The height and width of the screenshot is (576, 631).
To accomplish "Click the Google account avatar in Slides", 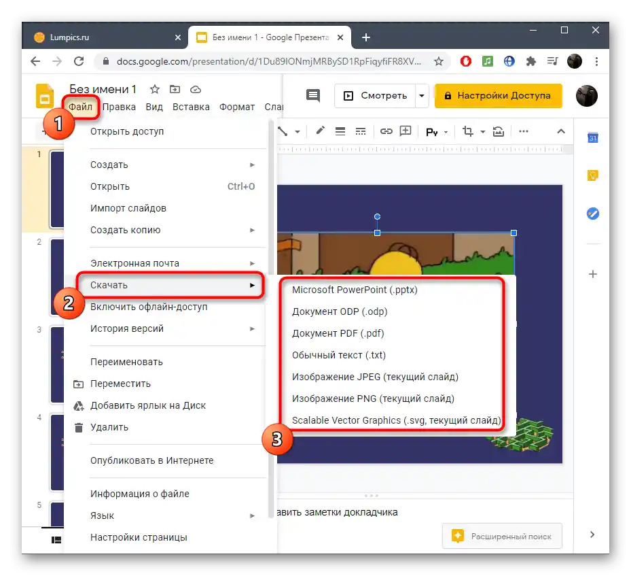I will 586,96.
